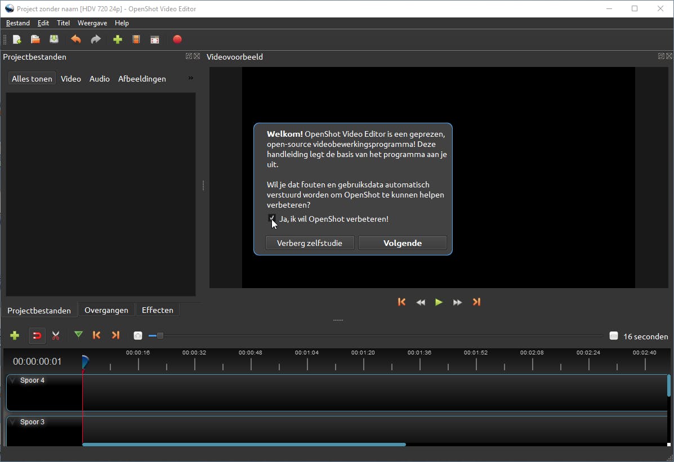Viewport: 674px width, 462px height.
Task: Click the red Export Video button
Action: click(x=177, y=39)
